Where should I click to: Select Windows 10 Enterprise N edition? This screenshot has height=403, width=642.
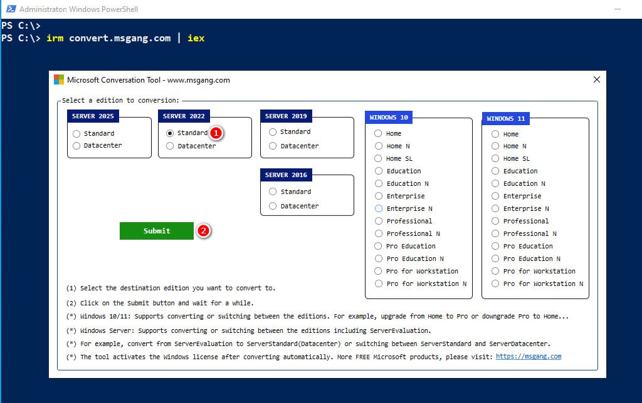click(378, 208)
